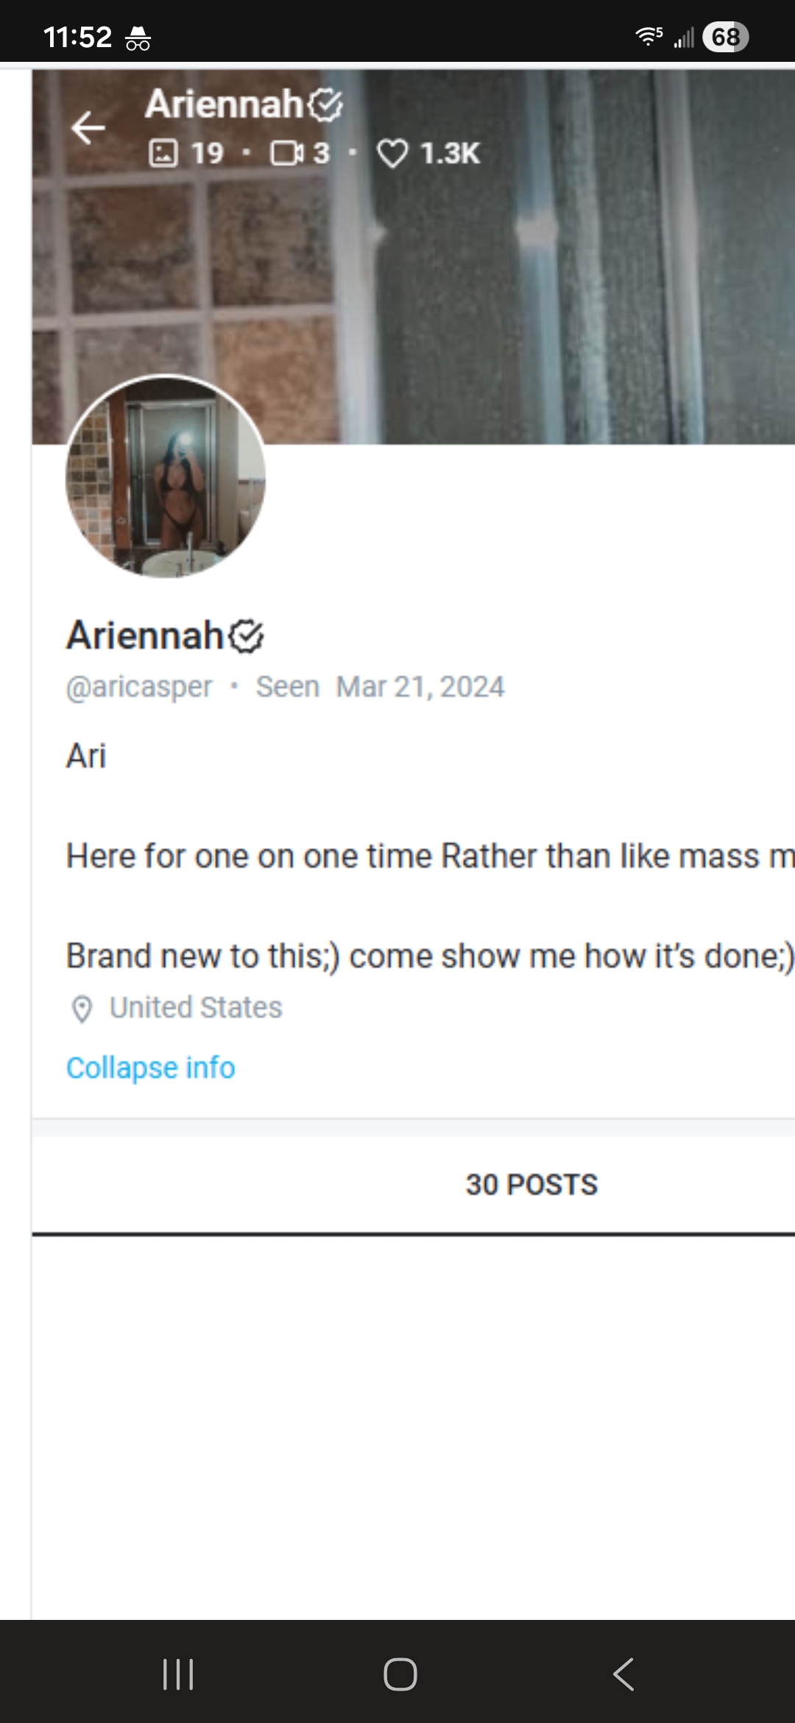Tap the cellular signal strength icon

(684, 38)
